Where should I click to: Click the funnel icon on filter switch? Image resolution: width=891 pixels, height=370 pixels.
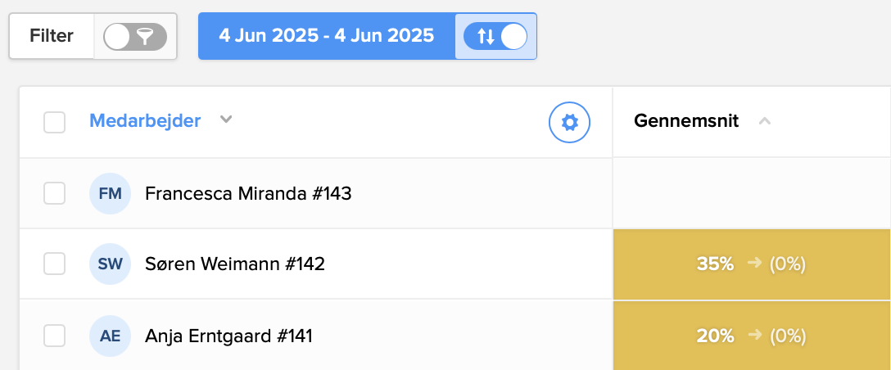point(145,36)
